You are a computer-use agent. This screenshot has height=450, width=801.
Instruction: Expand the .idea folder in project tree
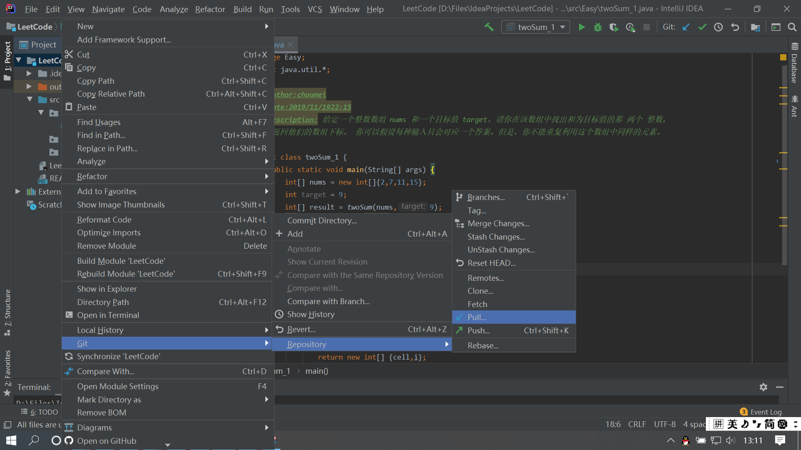point(29,73)
